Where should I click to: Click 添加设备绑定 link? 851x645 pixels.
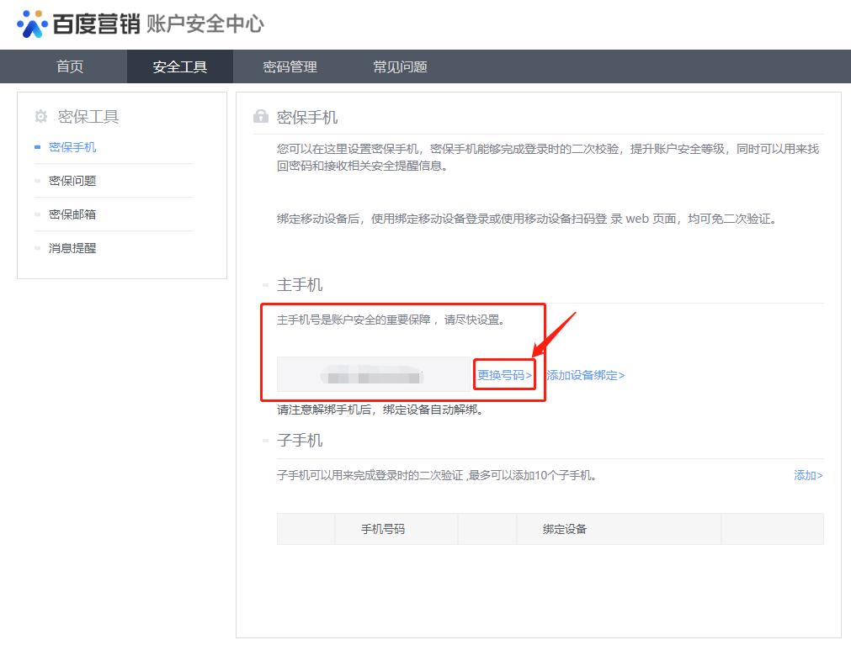587,373
